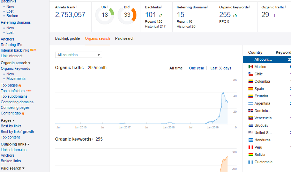Image resolution: width=291 pixels, height=172 pixels.
Task: Click the Chile flag icon
Action: pyautogui.click(x=251, y=74)
